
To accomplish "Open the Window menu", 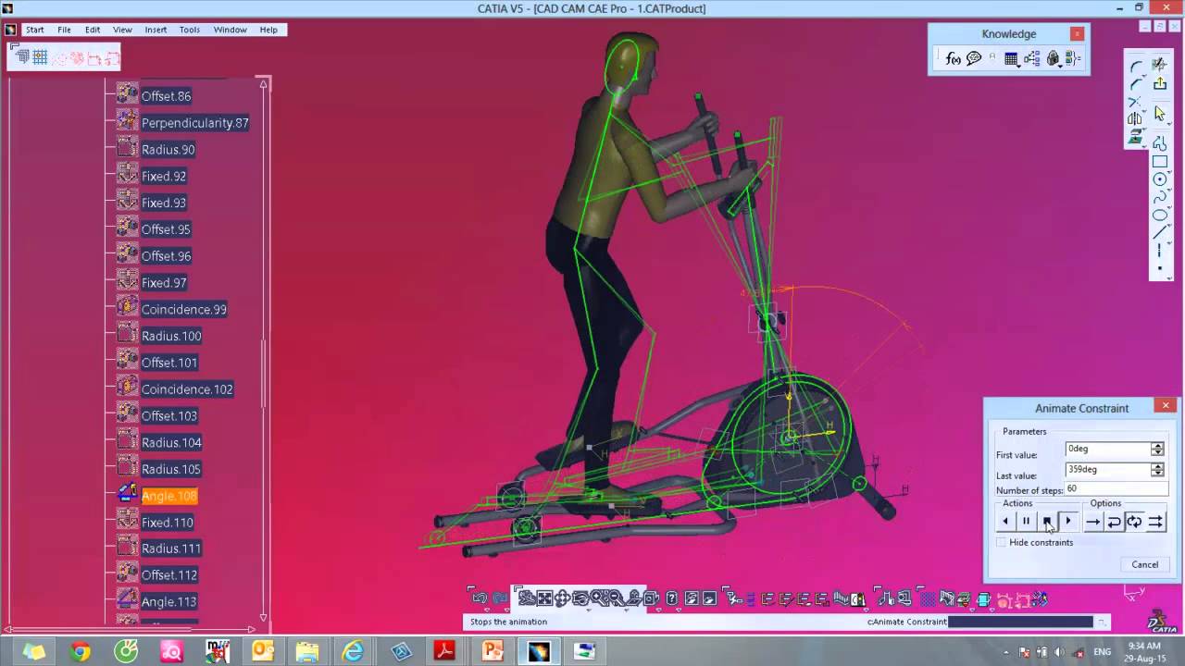I will click(231, 30).
